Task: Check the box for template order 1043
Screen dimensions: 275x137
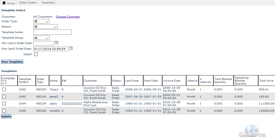Action: pos(4,96)
